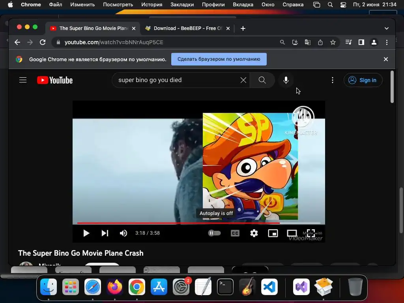Image resolution: width=404 pixels, height=303 pixels.
Task: Open page search icon in address bar
Action: tap(282, 42)
